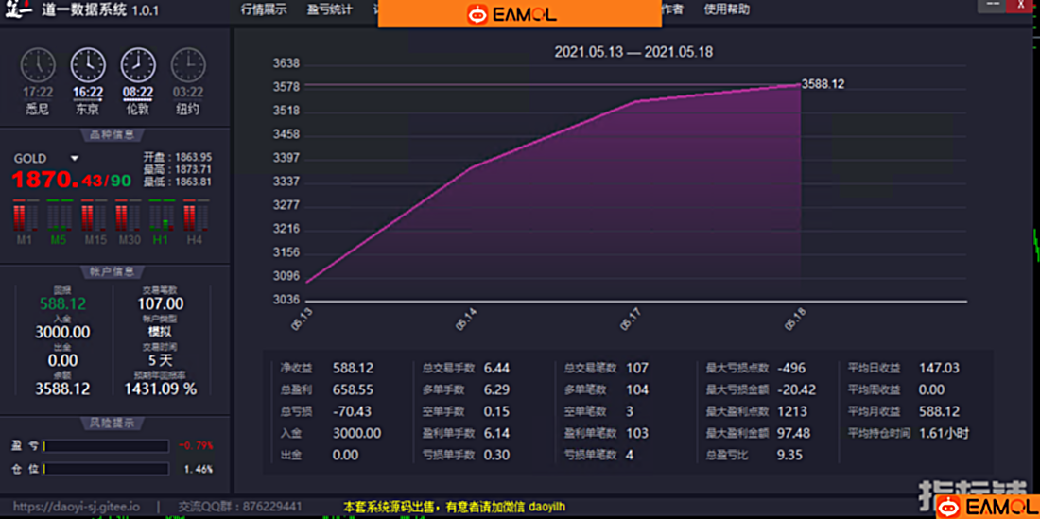Open the GOLD symbol dropdown arrow
Screen dimensions: 1040x519
75,158
